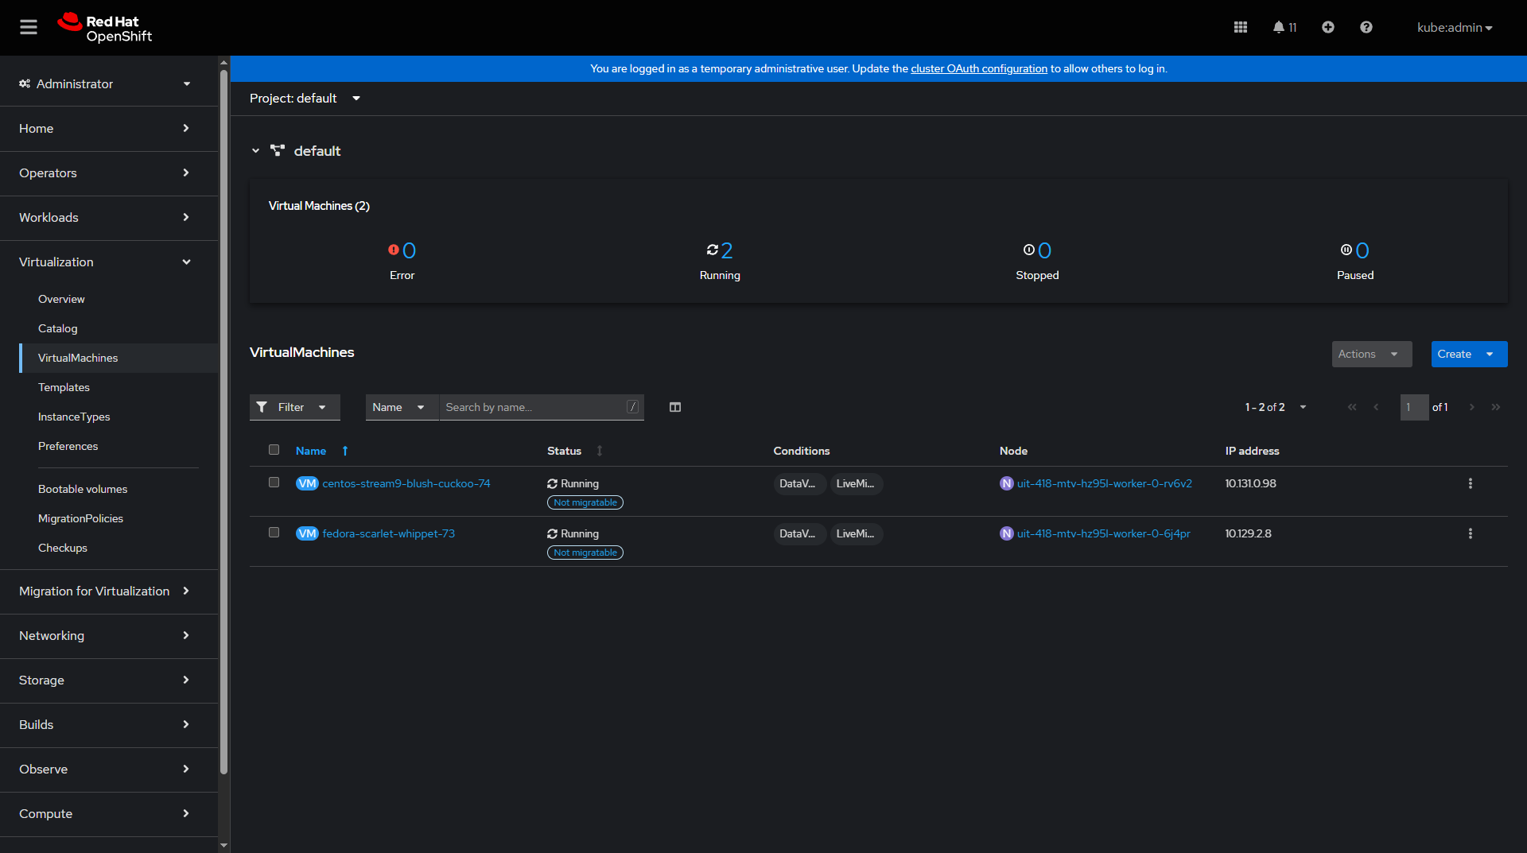Image resolution: width=1527 pixels, height=853 pixels.
Task: Click node badge for worker-0-6j4pr
Action: 1007,533
